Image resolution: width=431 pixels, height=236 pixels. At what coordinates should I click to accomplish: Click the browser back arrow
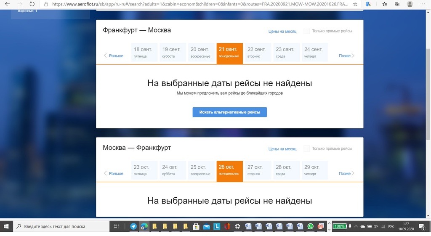click(8, 4)
